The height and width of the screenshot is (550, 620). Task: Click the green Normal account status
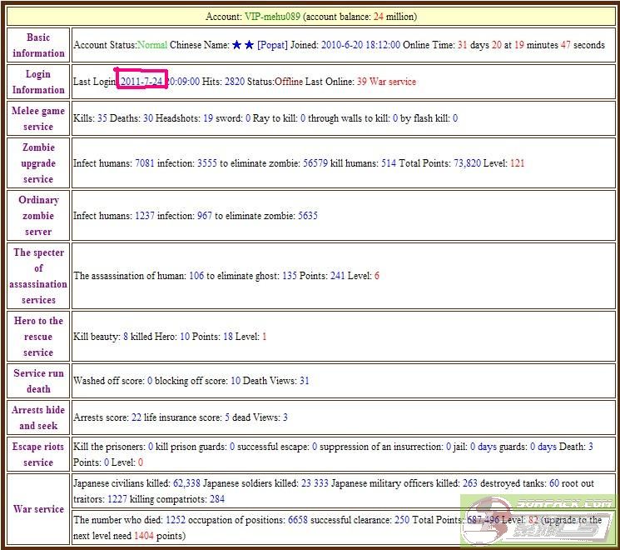[x=152, y=45]
